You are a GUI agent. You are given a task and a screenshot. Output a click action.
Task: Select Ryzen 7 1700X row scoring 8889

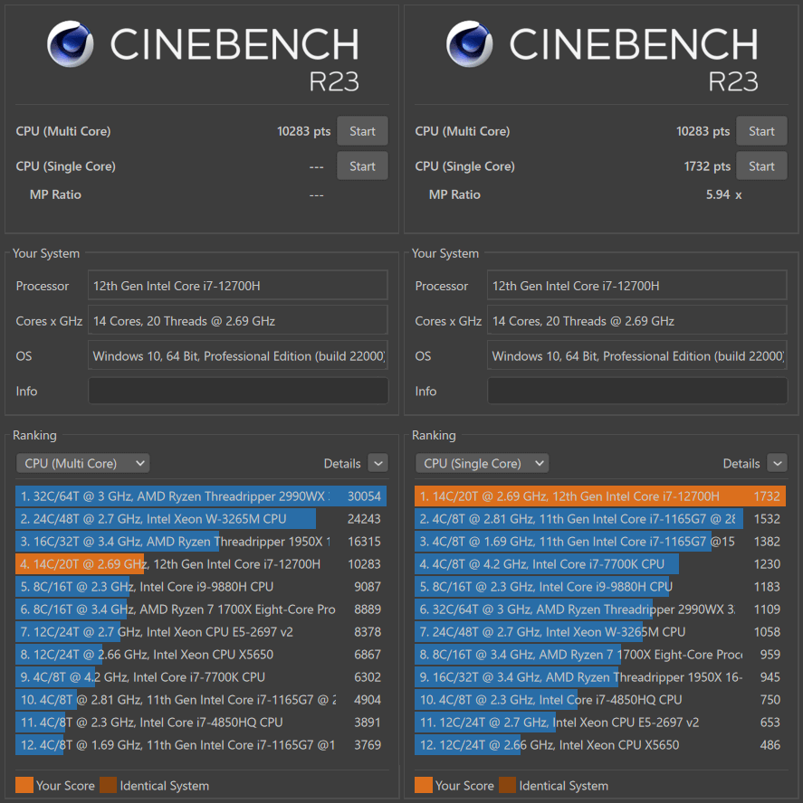coord(201,609)
